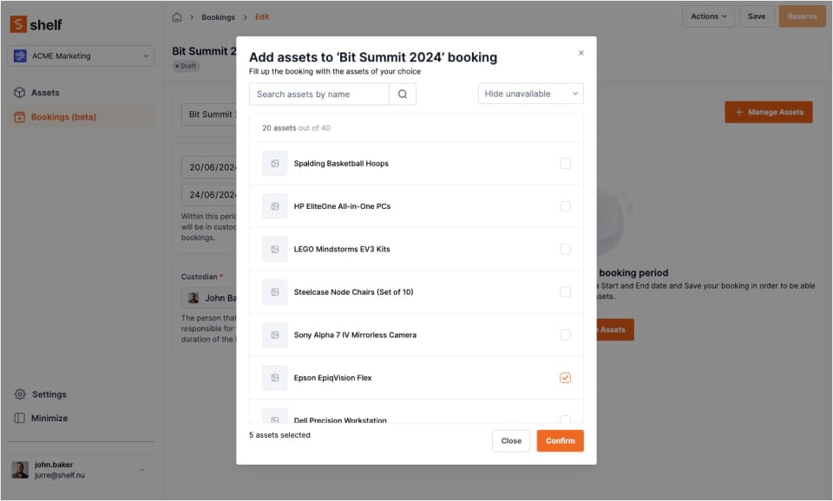Click Sony Alpha 7 IV Mirrorless Camera name

(355, 335)
